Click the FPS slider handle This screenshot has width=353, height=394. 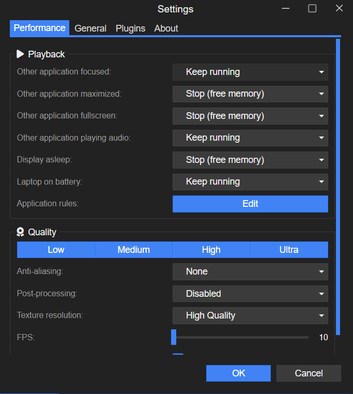pyautogui.click(x=174, y=337)
